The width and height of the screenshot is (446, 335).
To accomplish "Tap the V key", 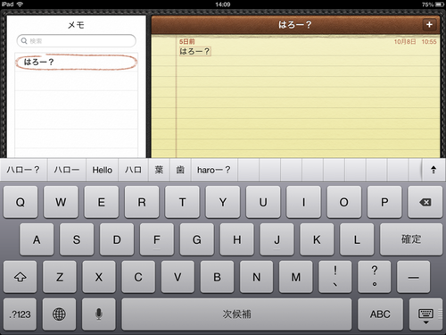I will 178,277.
